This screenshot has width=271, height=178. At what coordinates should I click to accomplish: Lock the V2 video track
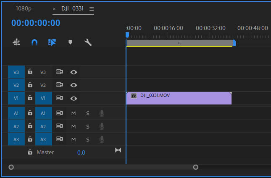(30, 84)
